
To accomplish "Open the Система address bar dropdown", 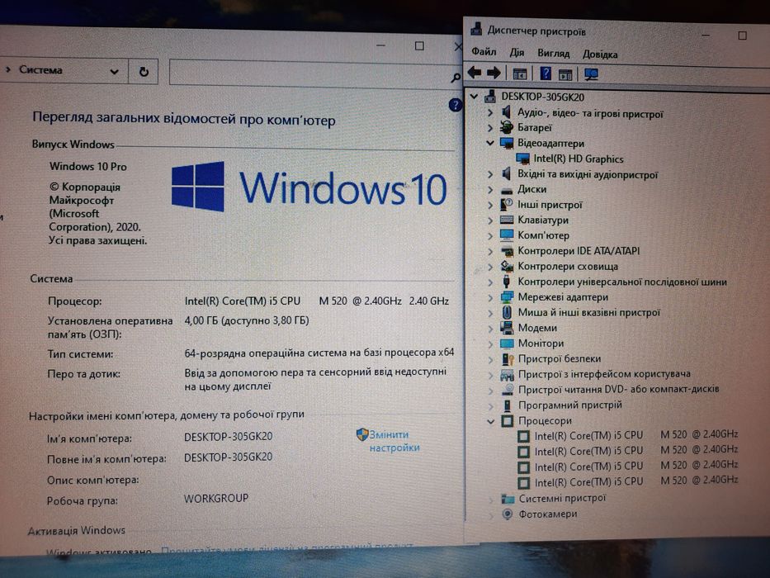I will click(x=114, y=72).
